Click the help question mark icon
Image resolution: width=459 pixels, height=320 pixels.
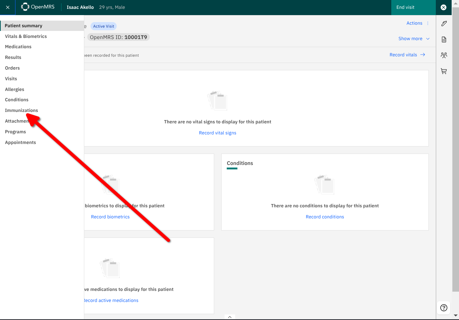pyautogui.click(x=444, y=308)
